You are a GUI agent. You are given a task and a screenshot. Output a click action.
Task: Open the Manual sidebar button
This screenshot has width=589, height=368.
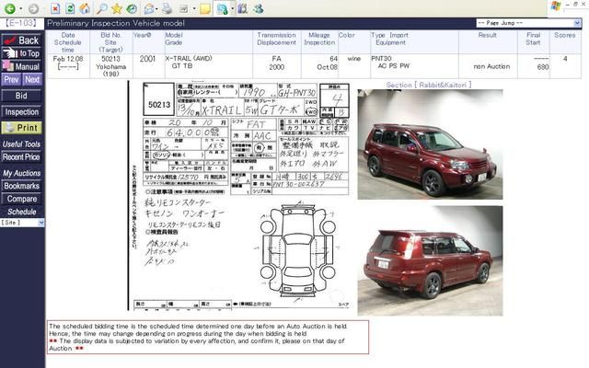coord(22,66)
